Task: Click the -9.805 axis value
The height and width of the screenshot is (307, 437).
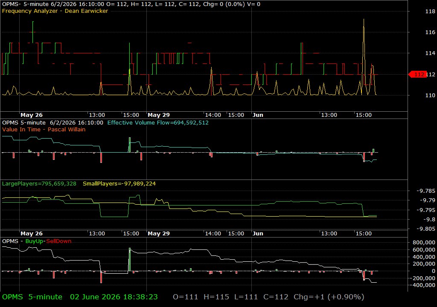Action: pyautogui.click(x=425, y=229)
